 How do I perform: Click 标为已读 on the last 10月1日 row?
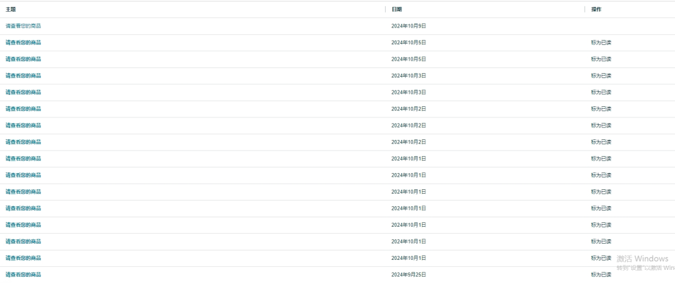(x=601, y=257)
